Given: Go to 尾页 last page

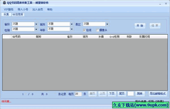Looking at the screenshot, I should point(122,93).
